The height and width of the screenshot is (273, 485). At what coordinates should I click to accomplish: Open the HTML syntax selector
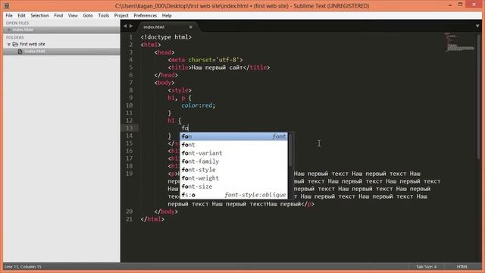(x=462, y=266)
